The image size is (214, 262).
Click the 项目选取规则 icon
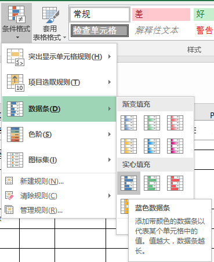15,83
